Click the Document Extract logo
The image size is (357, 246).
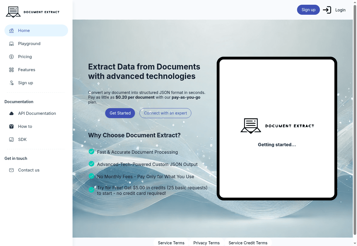(32, 12)
